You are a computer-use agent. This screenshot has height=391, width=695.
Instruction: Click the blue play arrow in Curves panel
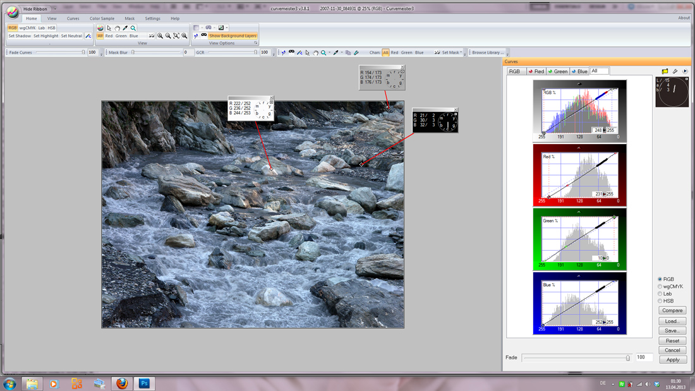pyautogui.click(x=685, y=71)
